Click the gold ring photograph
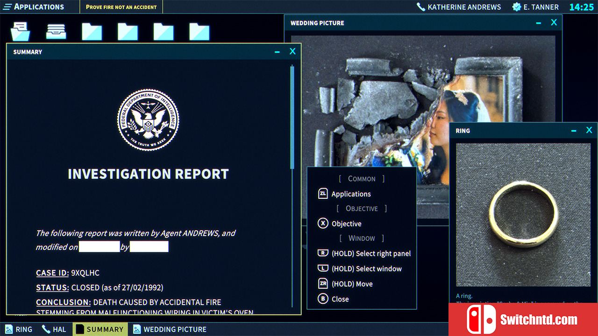 point(523,215)
